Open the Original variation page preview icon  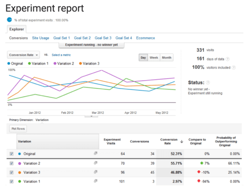coord(96,154)
